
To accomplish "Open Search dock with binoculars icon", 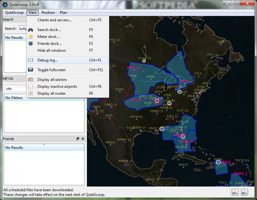I will point(67,30).
